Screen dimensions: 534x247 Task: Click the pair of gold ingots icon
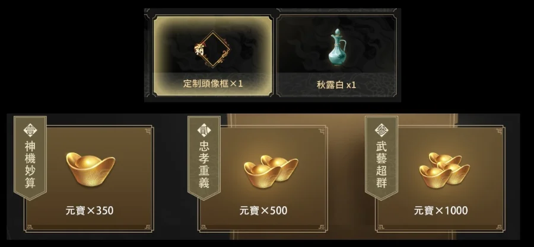[x=271, y=171]
